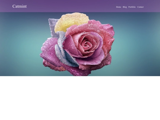Viewport: 160px width, 120px height.
Task: Open the Home menu item
Action: coord(119,7)
